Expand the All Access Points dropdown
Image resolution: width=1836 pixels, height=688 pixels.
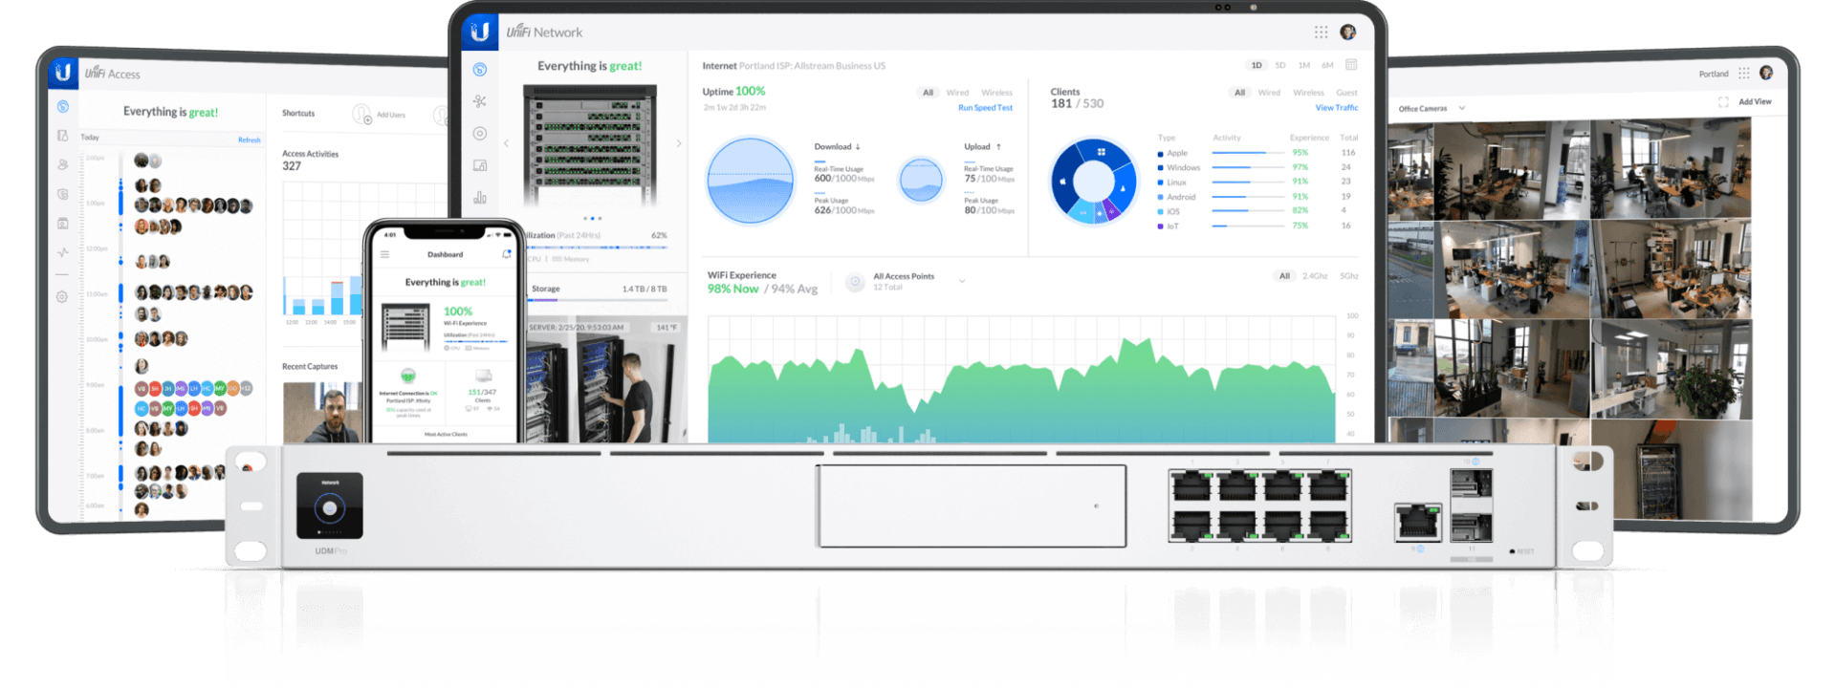tap(962, 281)
